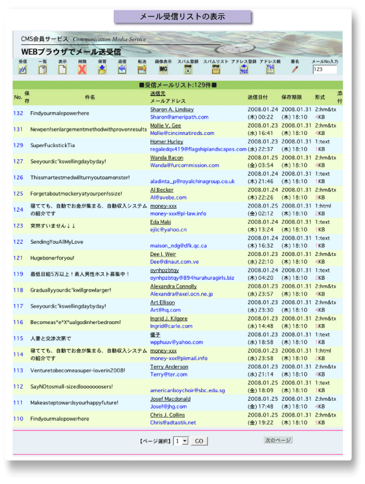This screenshot has height=484, width=365.
Task: Open mail number 119
Action: (x=18, y=274)
